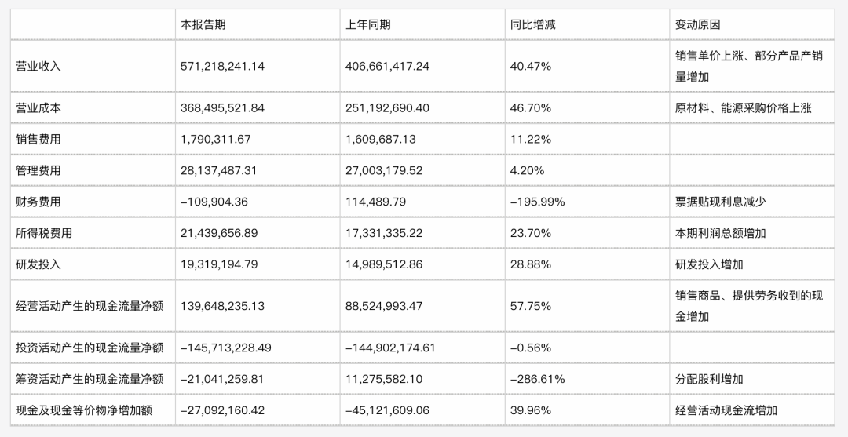The image size is (848, 437).
Task: Click the -195.99% percentage cell
Action: click(538, 202)
